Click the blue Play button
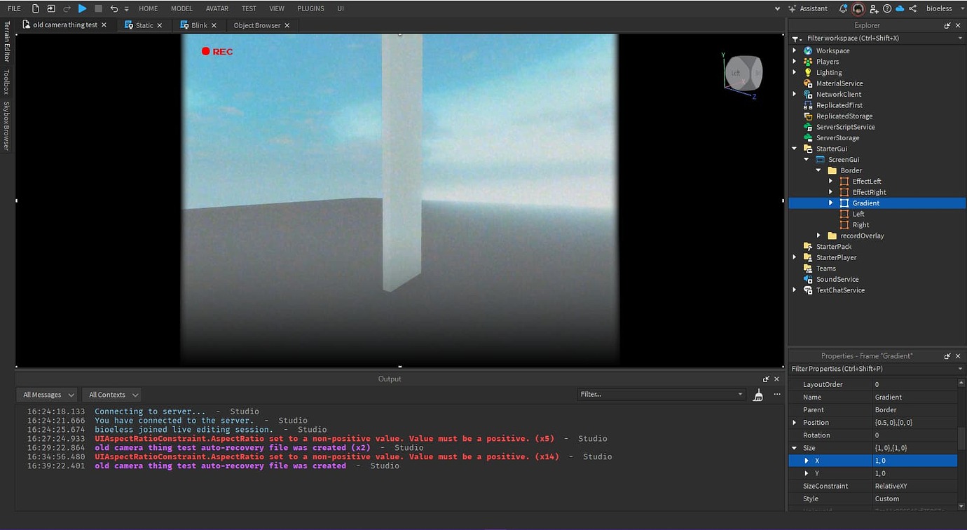This screenshot has width=967, height=530. pos(82,8)
